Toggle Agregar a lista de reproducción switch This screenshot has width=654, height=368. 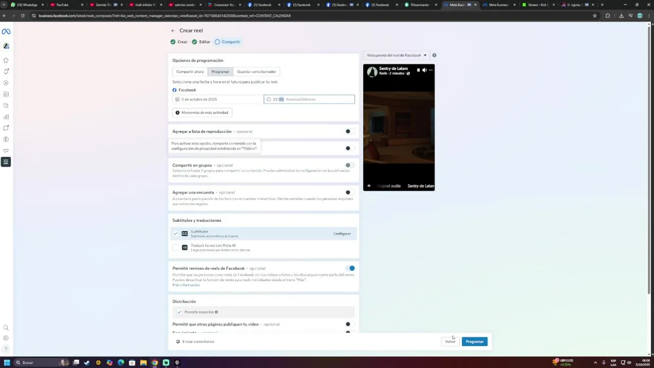349,131
